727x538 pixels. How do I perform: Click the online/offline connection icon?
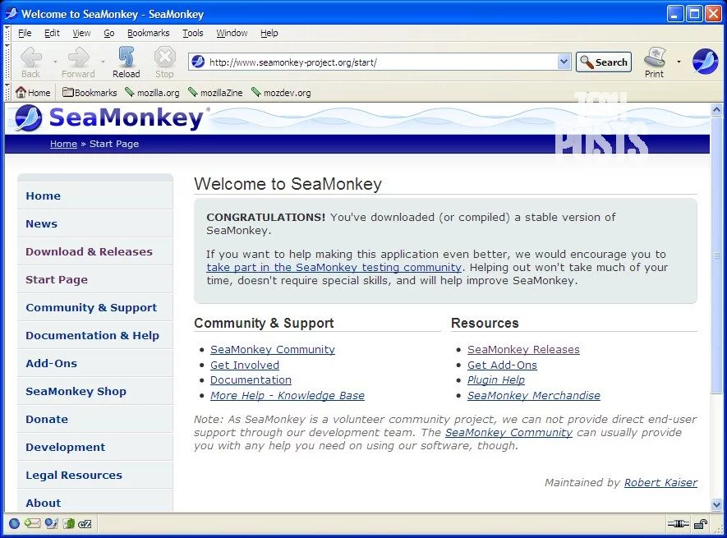click(678, 524)
